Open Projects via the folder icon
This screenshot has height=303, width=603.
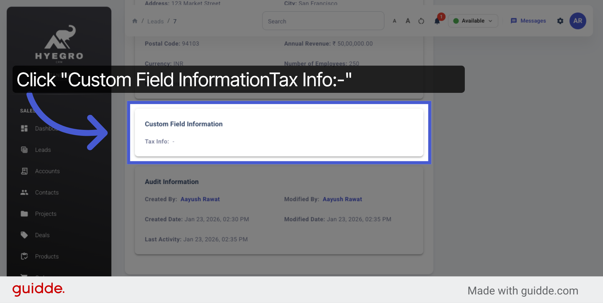click(x=24, y=214)
